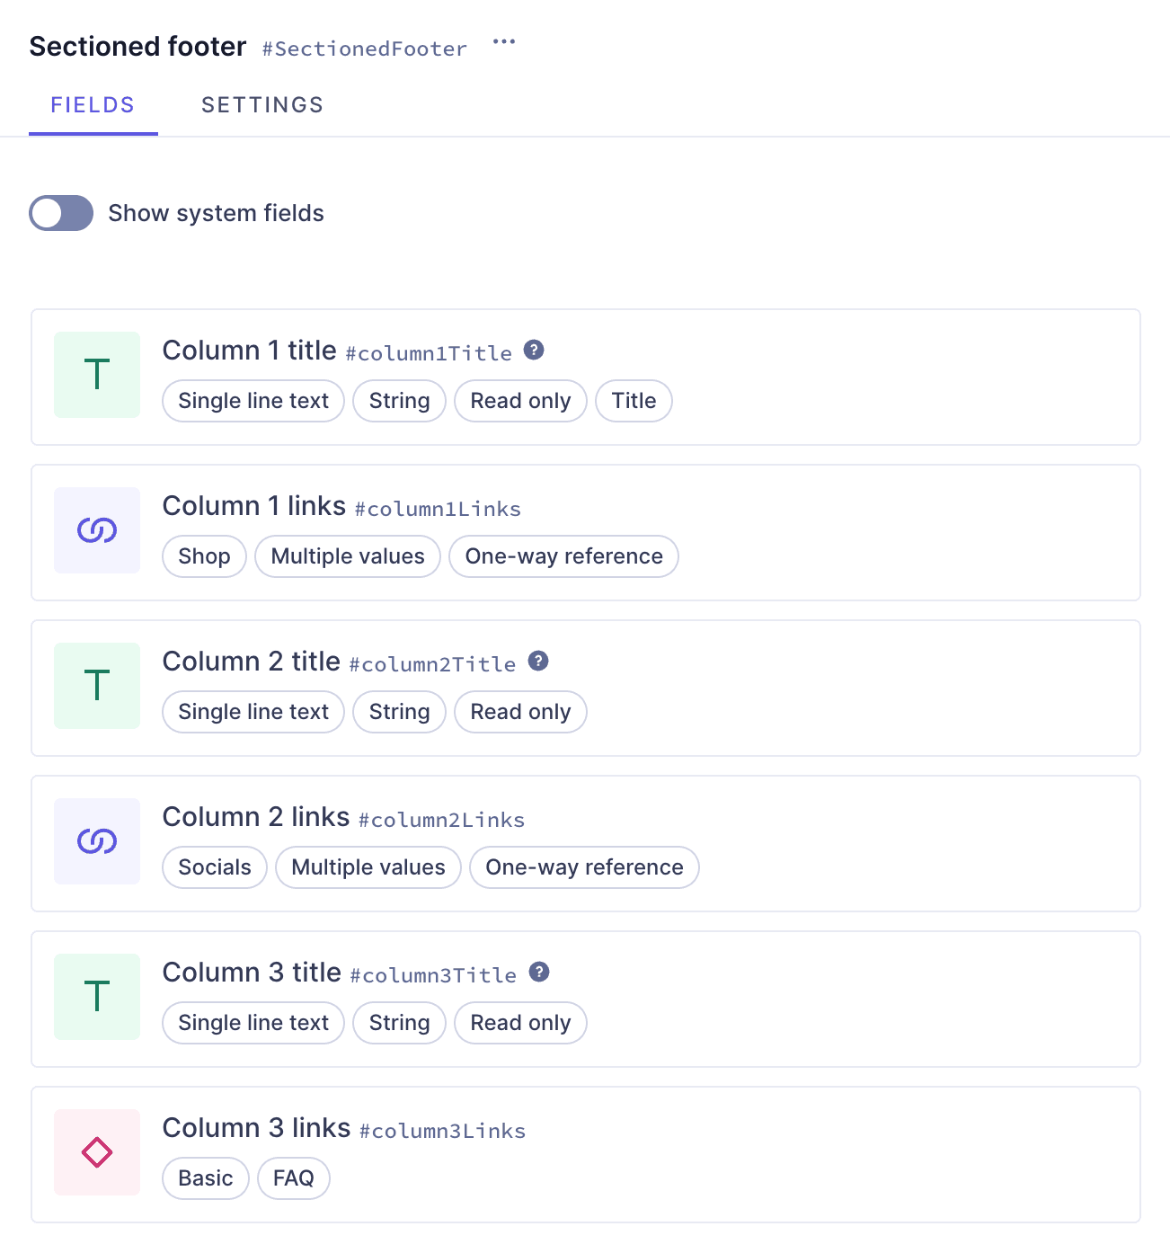Click the Basic component tag
This screenshot has width=1170, height=1253.
point(206,1178)
